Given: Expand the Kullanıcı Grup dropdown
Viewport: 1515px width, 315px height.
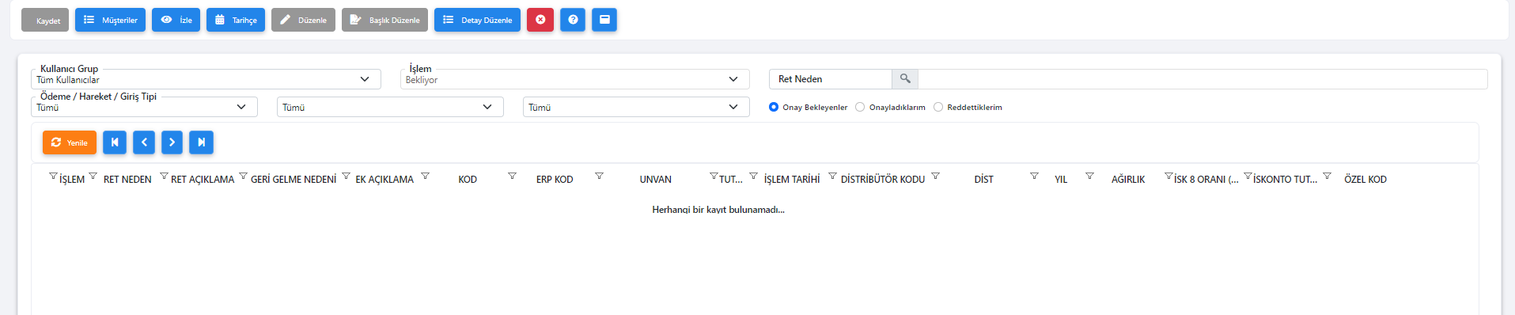Looking at the screenshot, I should pos(206,79).
